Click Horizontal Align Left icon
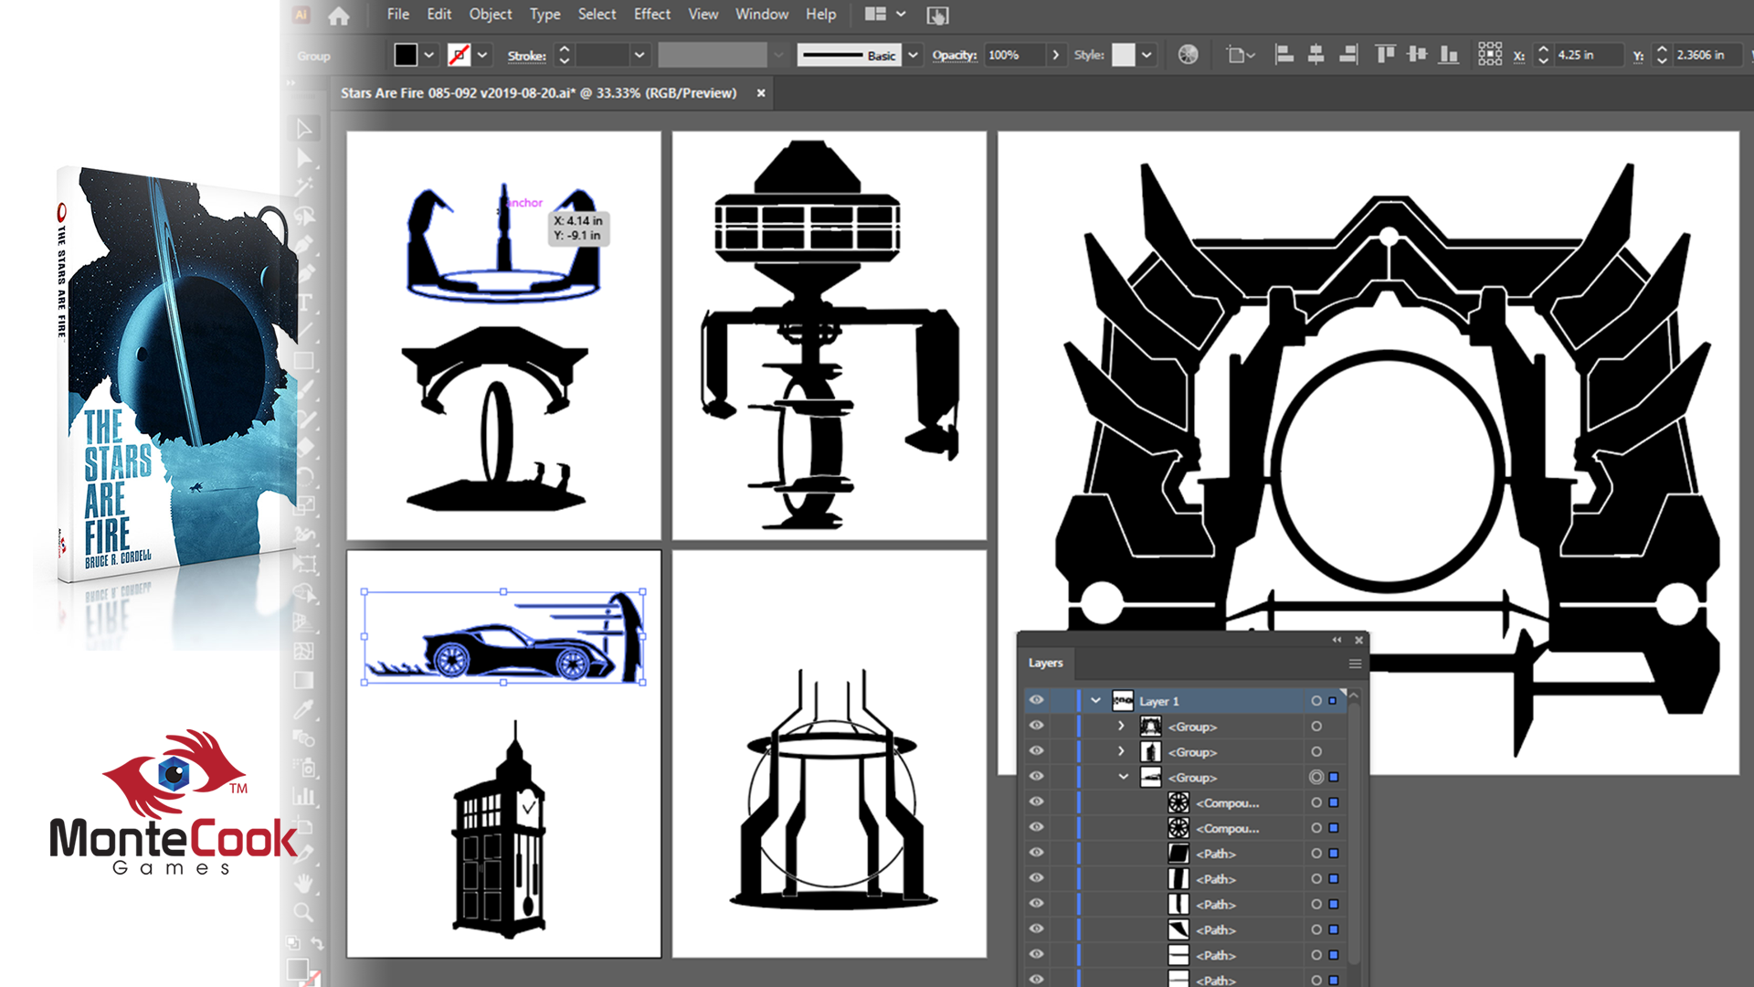The height and width of the screenshot is (987, 1754). (x=1284, y=55)
